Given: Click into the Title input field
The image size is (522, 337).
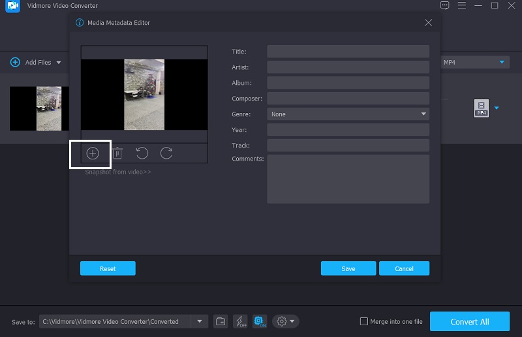Looking at the screenshot, I should coord(348,52).
